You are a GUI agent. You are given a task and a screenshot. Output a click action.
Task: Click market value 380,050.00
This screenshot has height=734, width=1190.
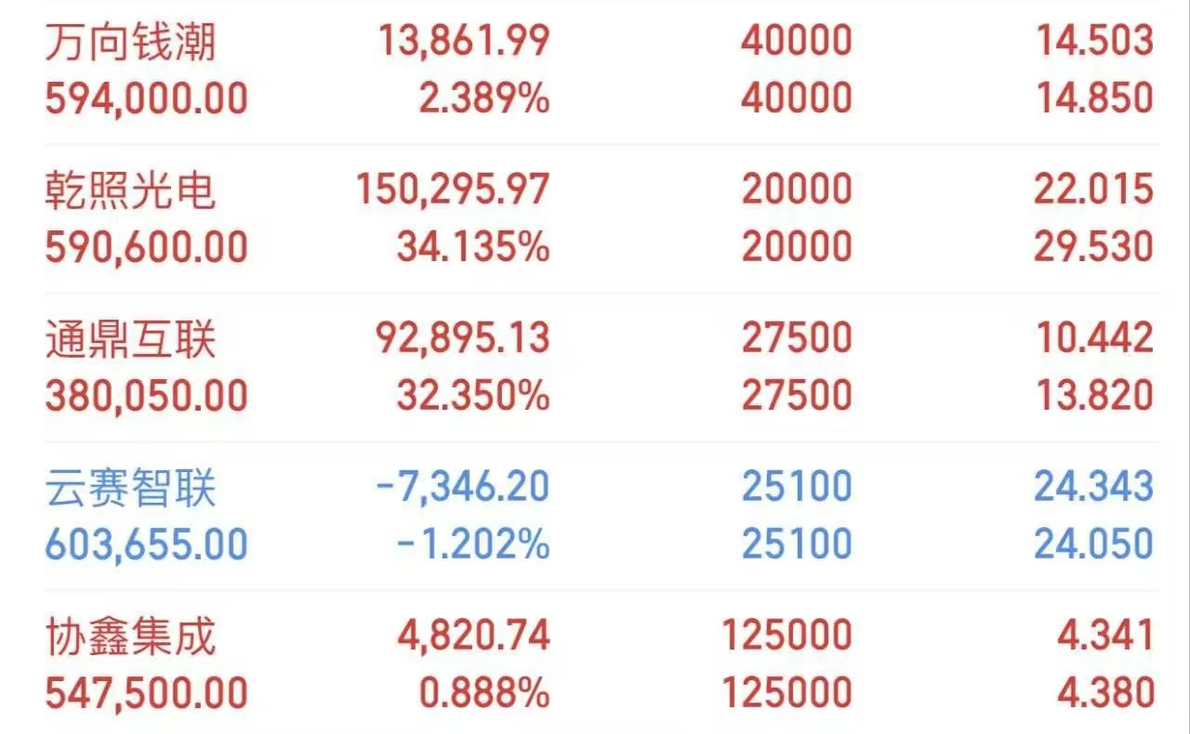click(147, 396)
